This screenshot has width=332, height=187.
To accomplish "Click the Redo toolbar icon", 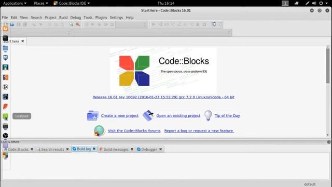I will pos(40,24).
